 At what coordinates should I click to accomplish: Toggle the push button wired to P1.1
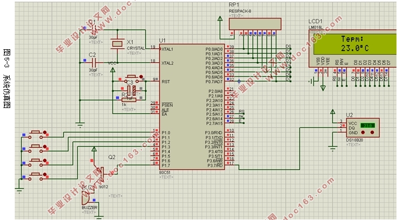point(37,148)
